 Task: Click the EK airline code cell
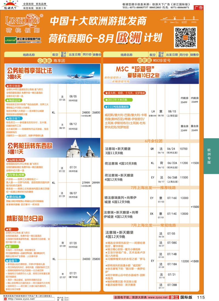[152, 214]
